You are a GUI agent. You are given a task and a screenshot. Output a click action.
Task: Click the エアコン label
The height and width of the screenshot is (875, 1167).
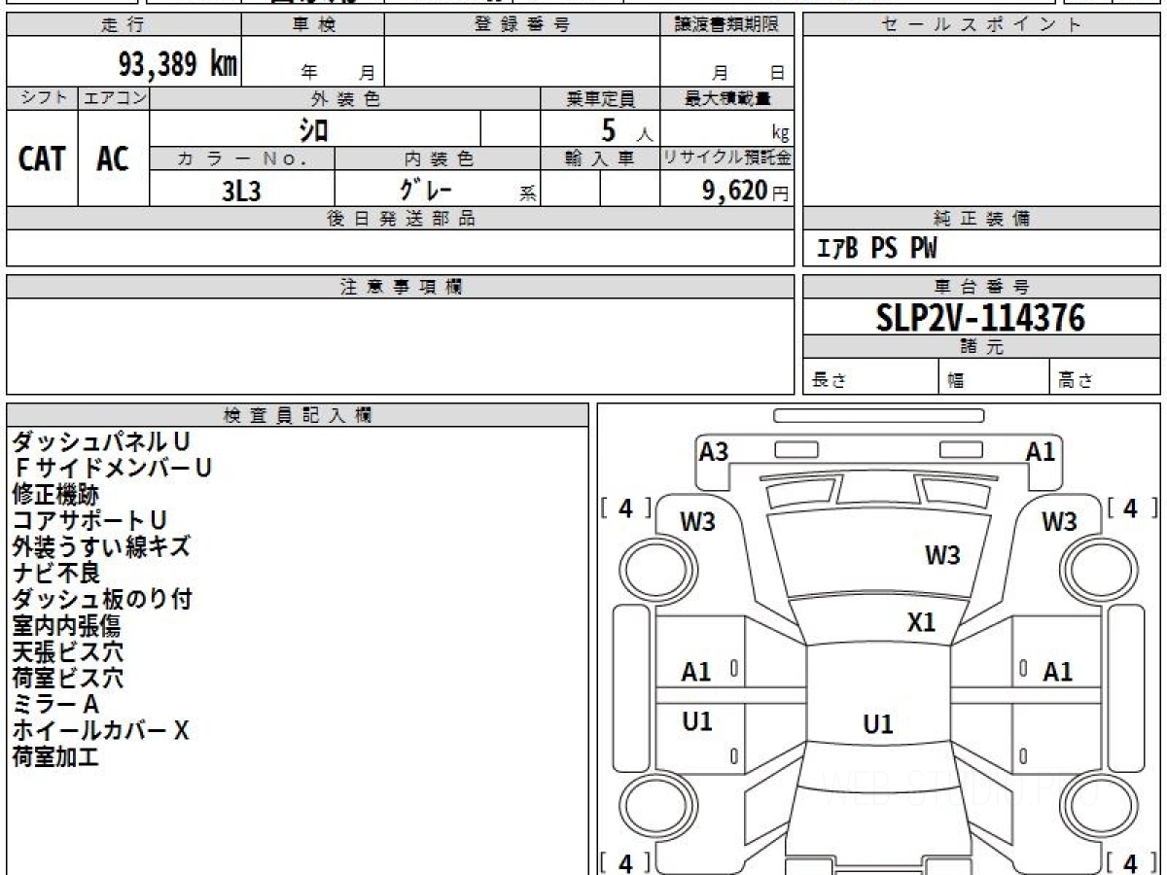[114, 98]
